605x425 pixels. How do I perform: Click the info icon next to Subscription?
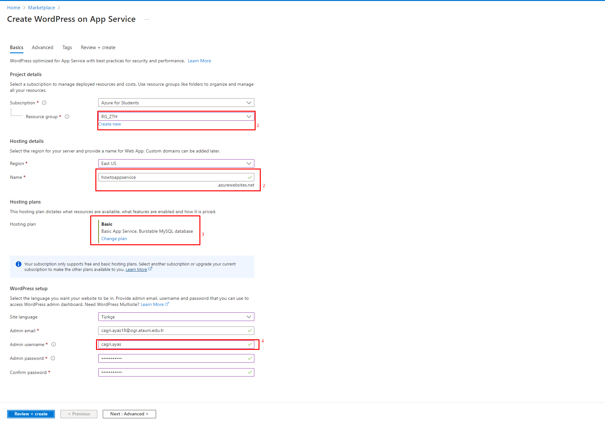tap(44, 103)
